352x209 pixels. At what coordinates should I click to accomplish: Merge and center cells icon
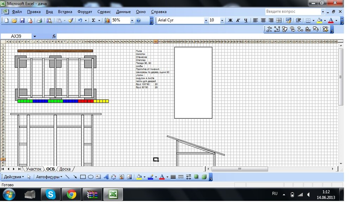(x=279, y=20)
